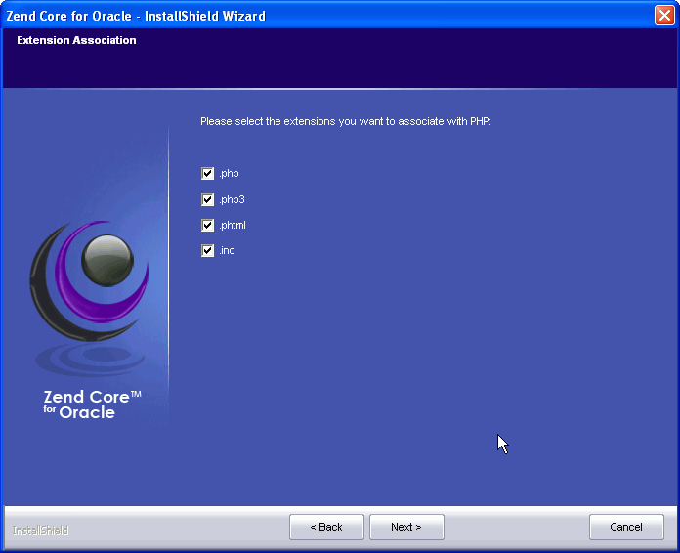Click the extension selection instruction text
Screen dimensions: 680x553
coord(346,122)
